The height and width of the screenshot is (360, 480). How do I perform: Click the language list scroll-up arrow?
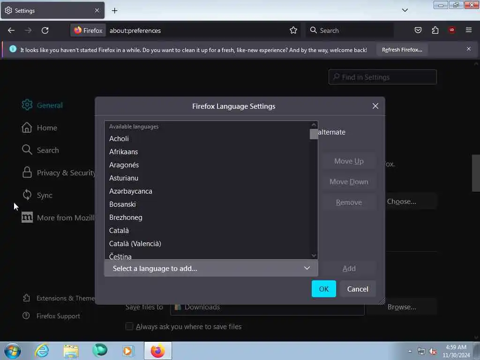point(314,125)
